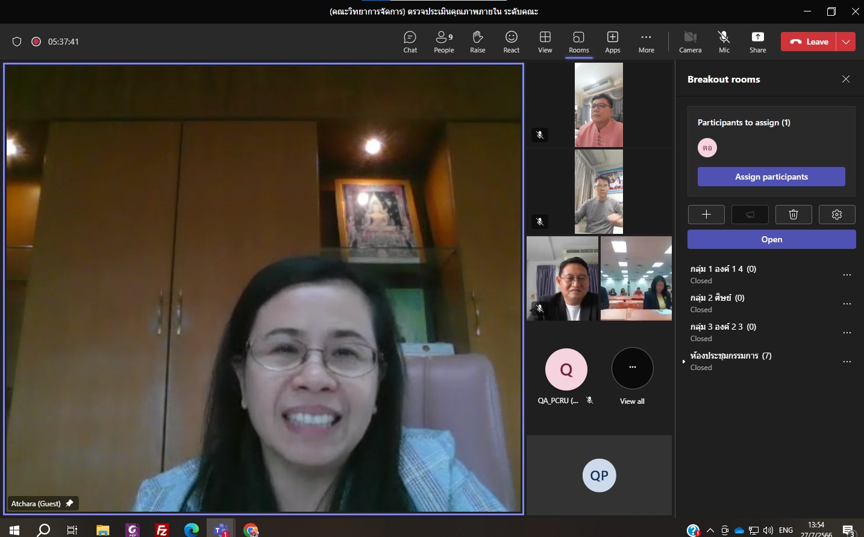
Task: Click the Assign participants button
Action: coord(771,177)
